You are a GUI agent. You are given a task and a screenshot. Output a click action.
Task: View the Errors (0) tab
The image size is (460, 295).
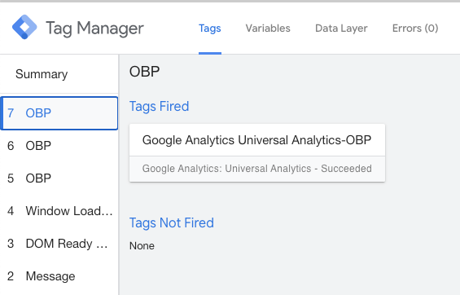[415, 29]
